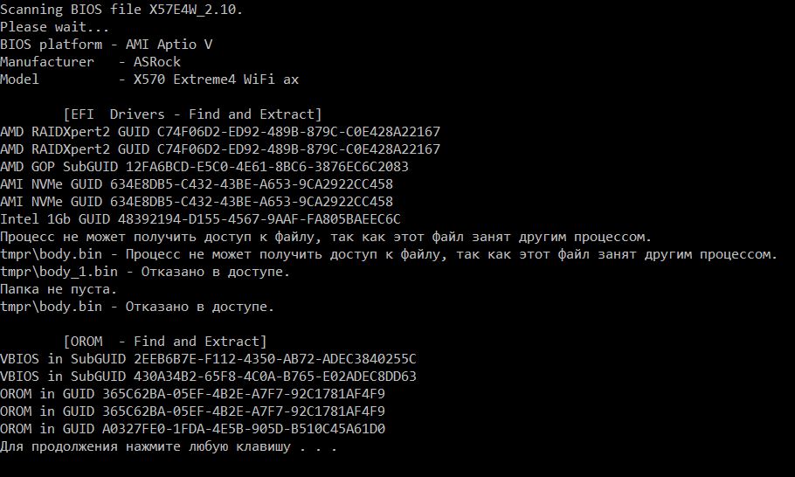Click the first OROM GUID 365C62BA line

[x=192, y=394]
